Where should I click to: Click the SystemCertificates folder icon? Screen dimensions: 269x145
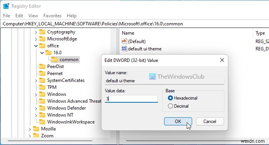42,80
